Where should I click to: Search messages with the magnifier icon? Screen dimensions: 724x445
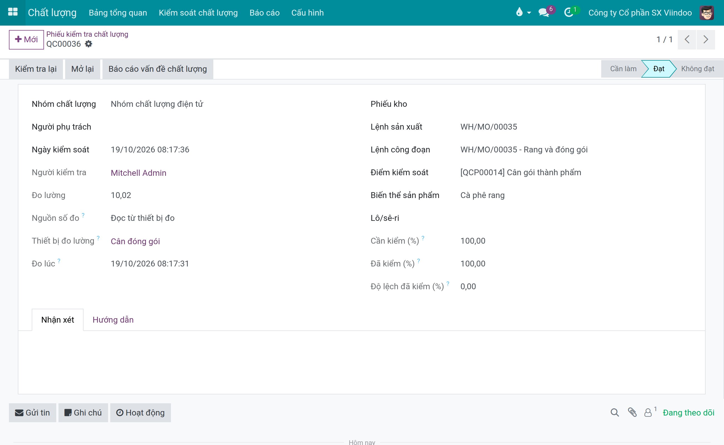(x=615, y=412)
